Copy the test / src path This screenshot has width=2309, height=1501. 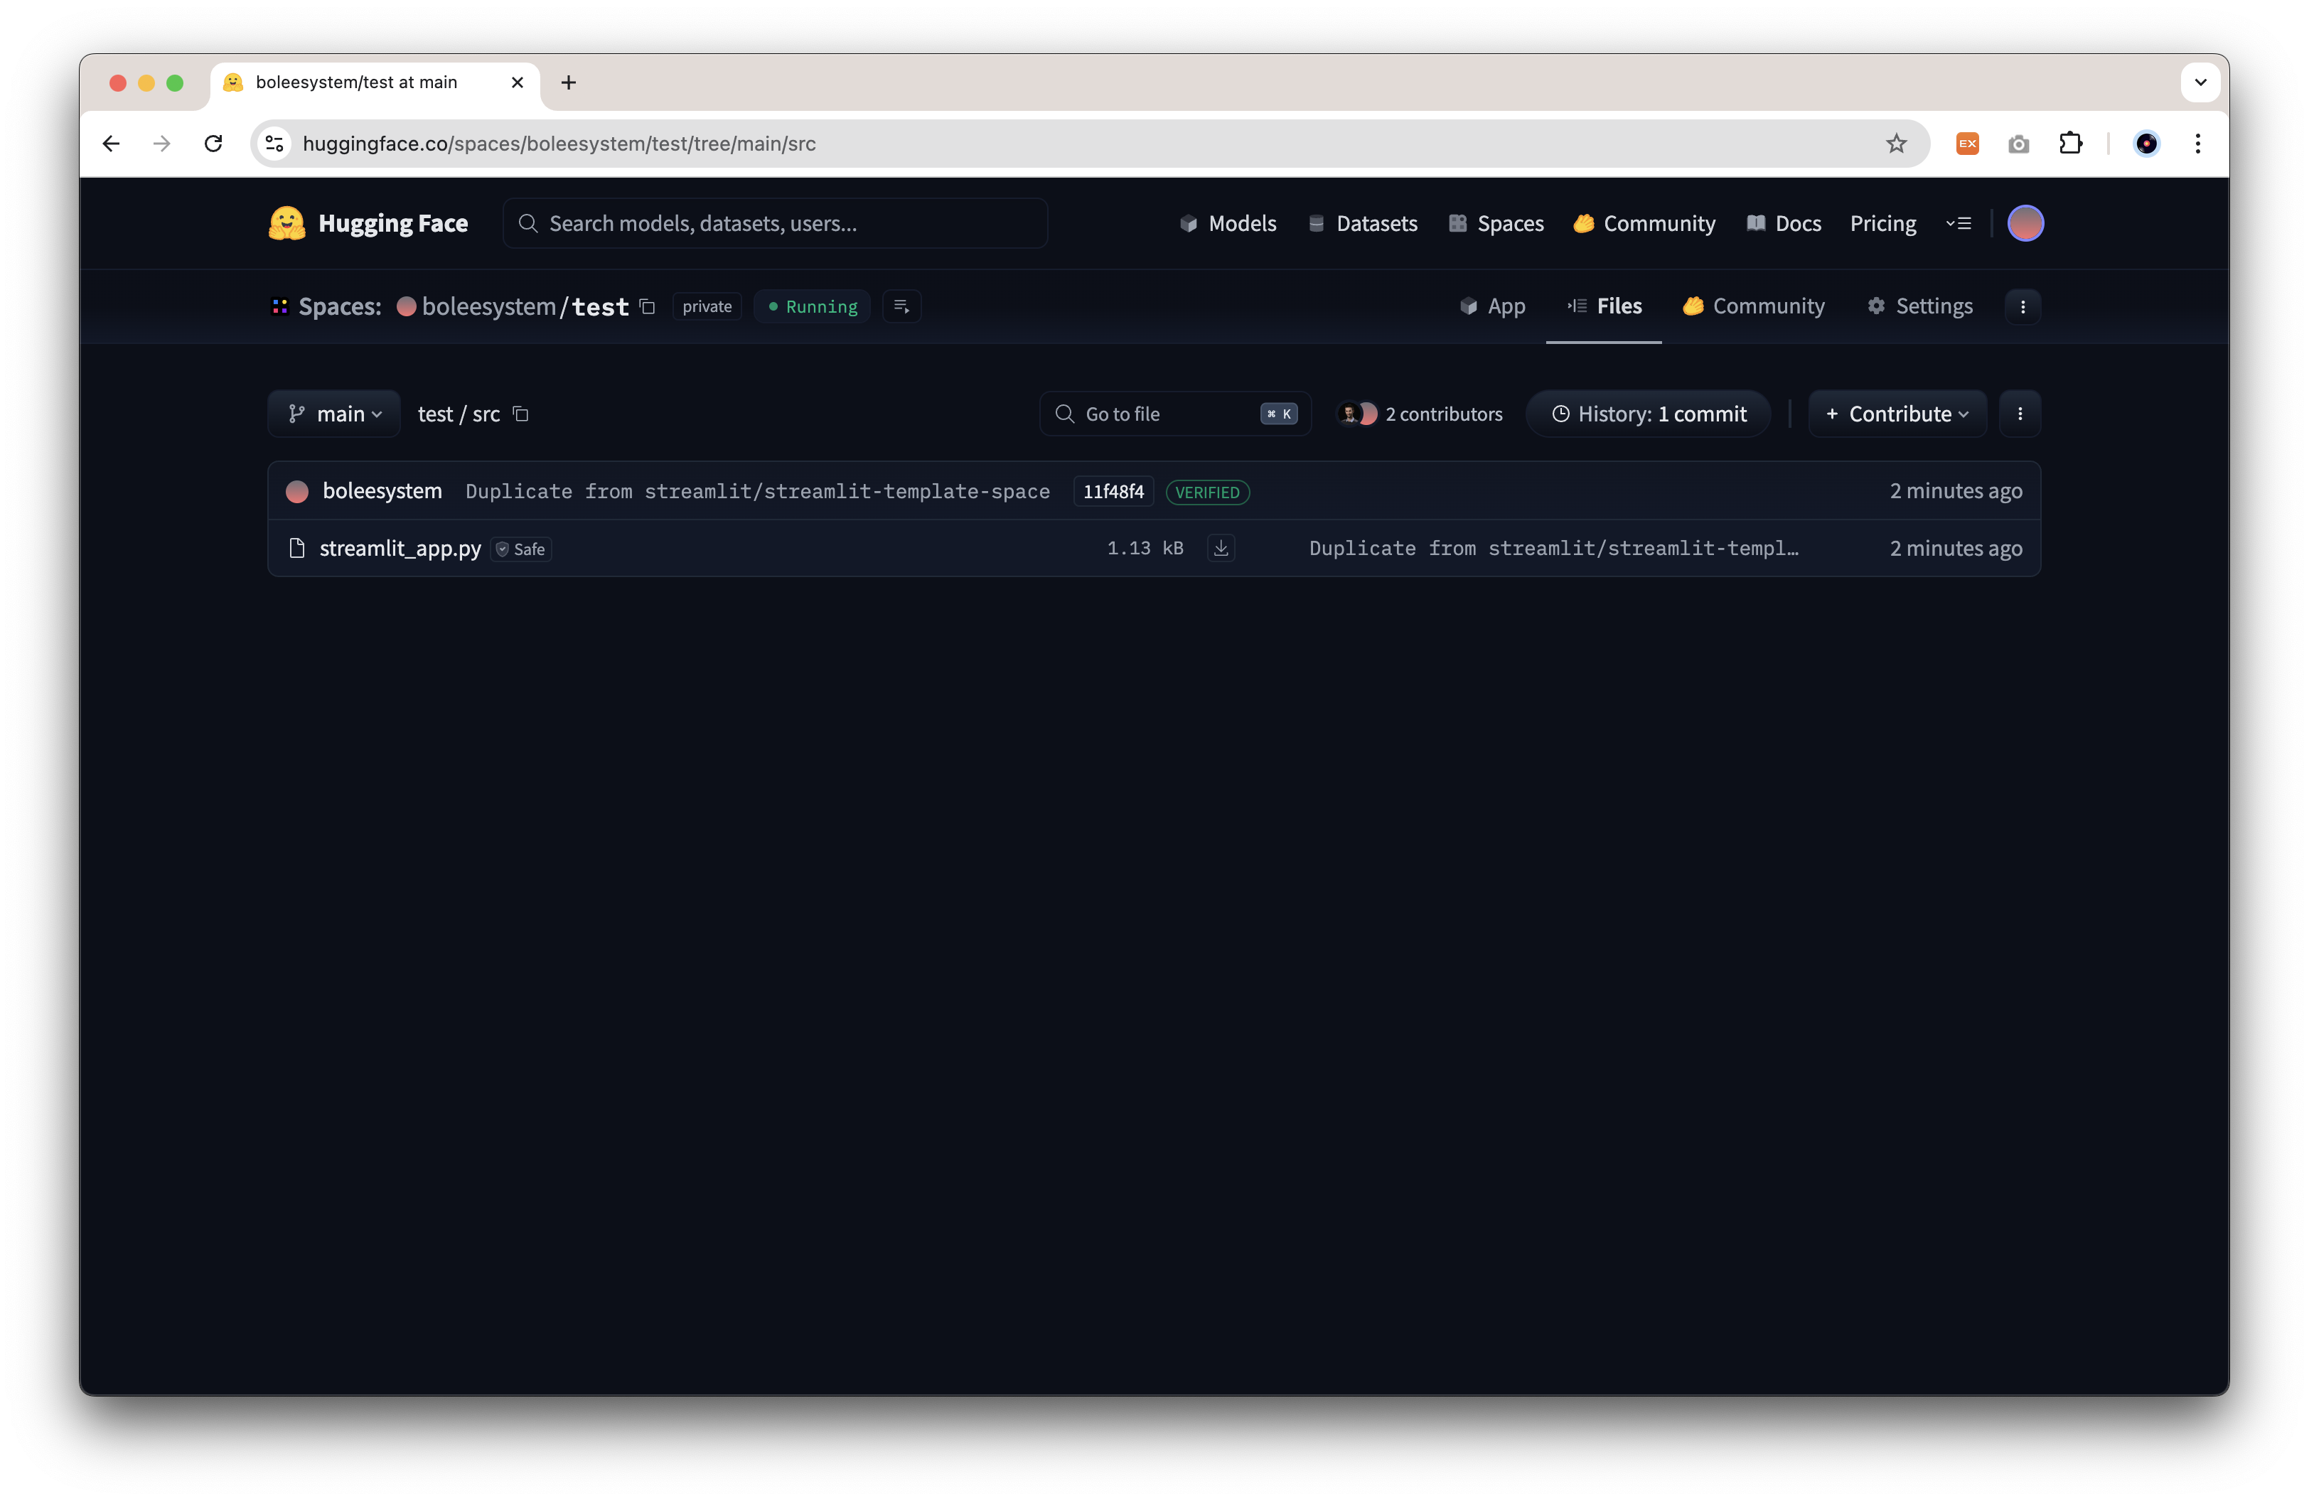521,414
